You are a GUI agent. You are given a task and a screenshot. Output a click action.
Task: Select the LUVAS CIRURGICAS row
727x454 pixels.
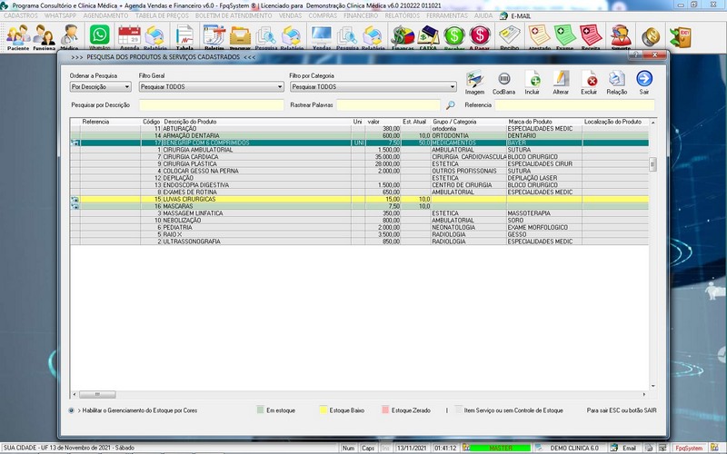point(359,199)
